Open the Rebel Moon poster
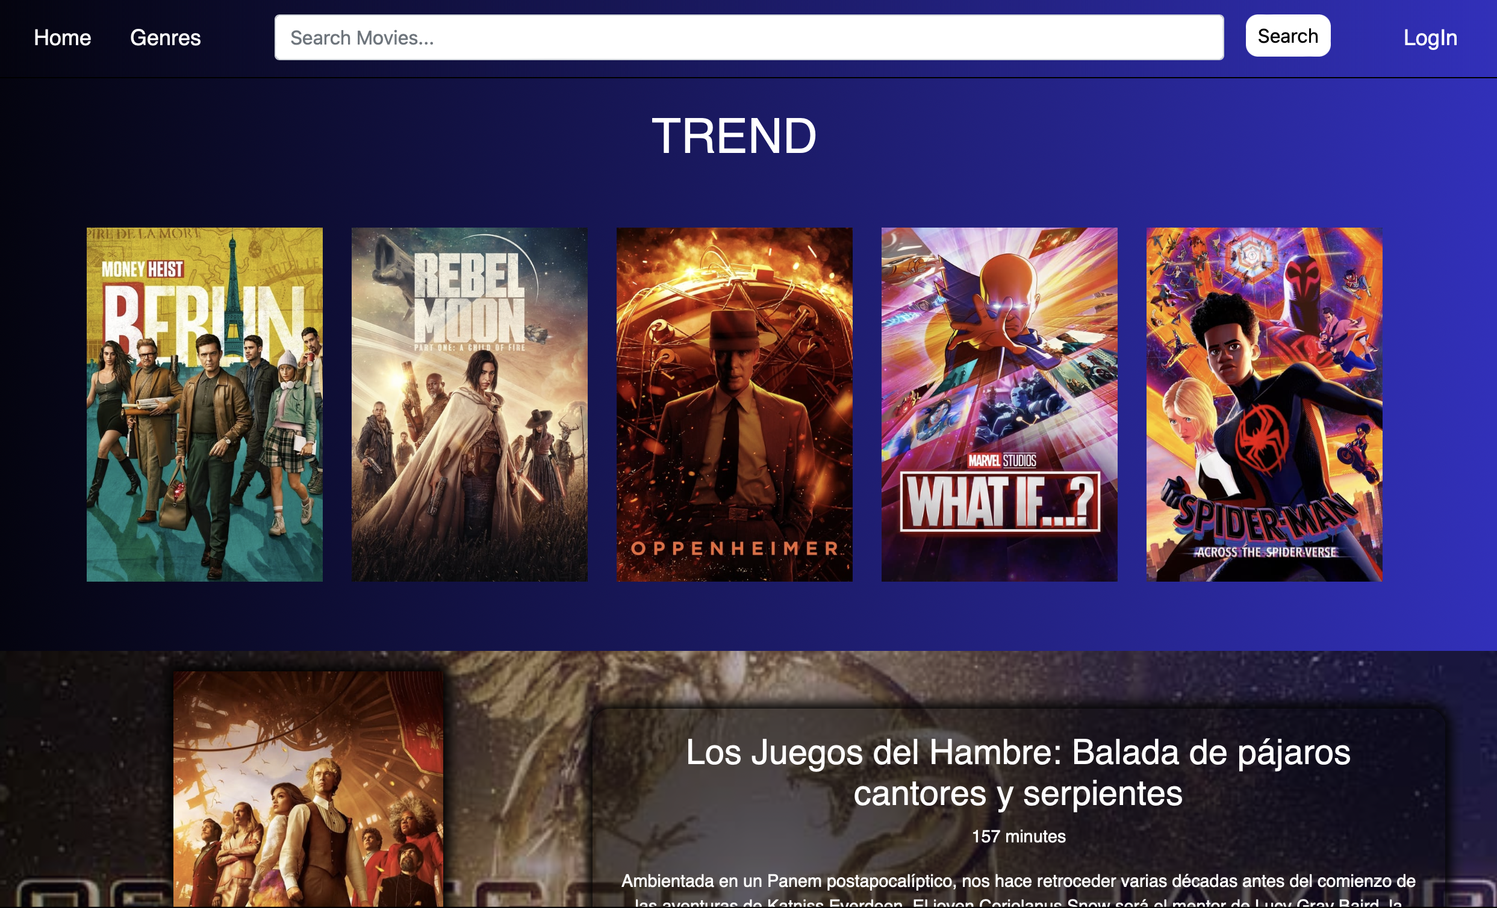This screenshot has height=908, width=1497. 470,405
